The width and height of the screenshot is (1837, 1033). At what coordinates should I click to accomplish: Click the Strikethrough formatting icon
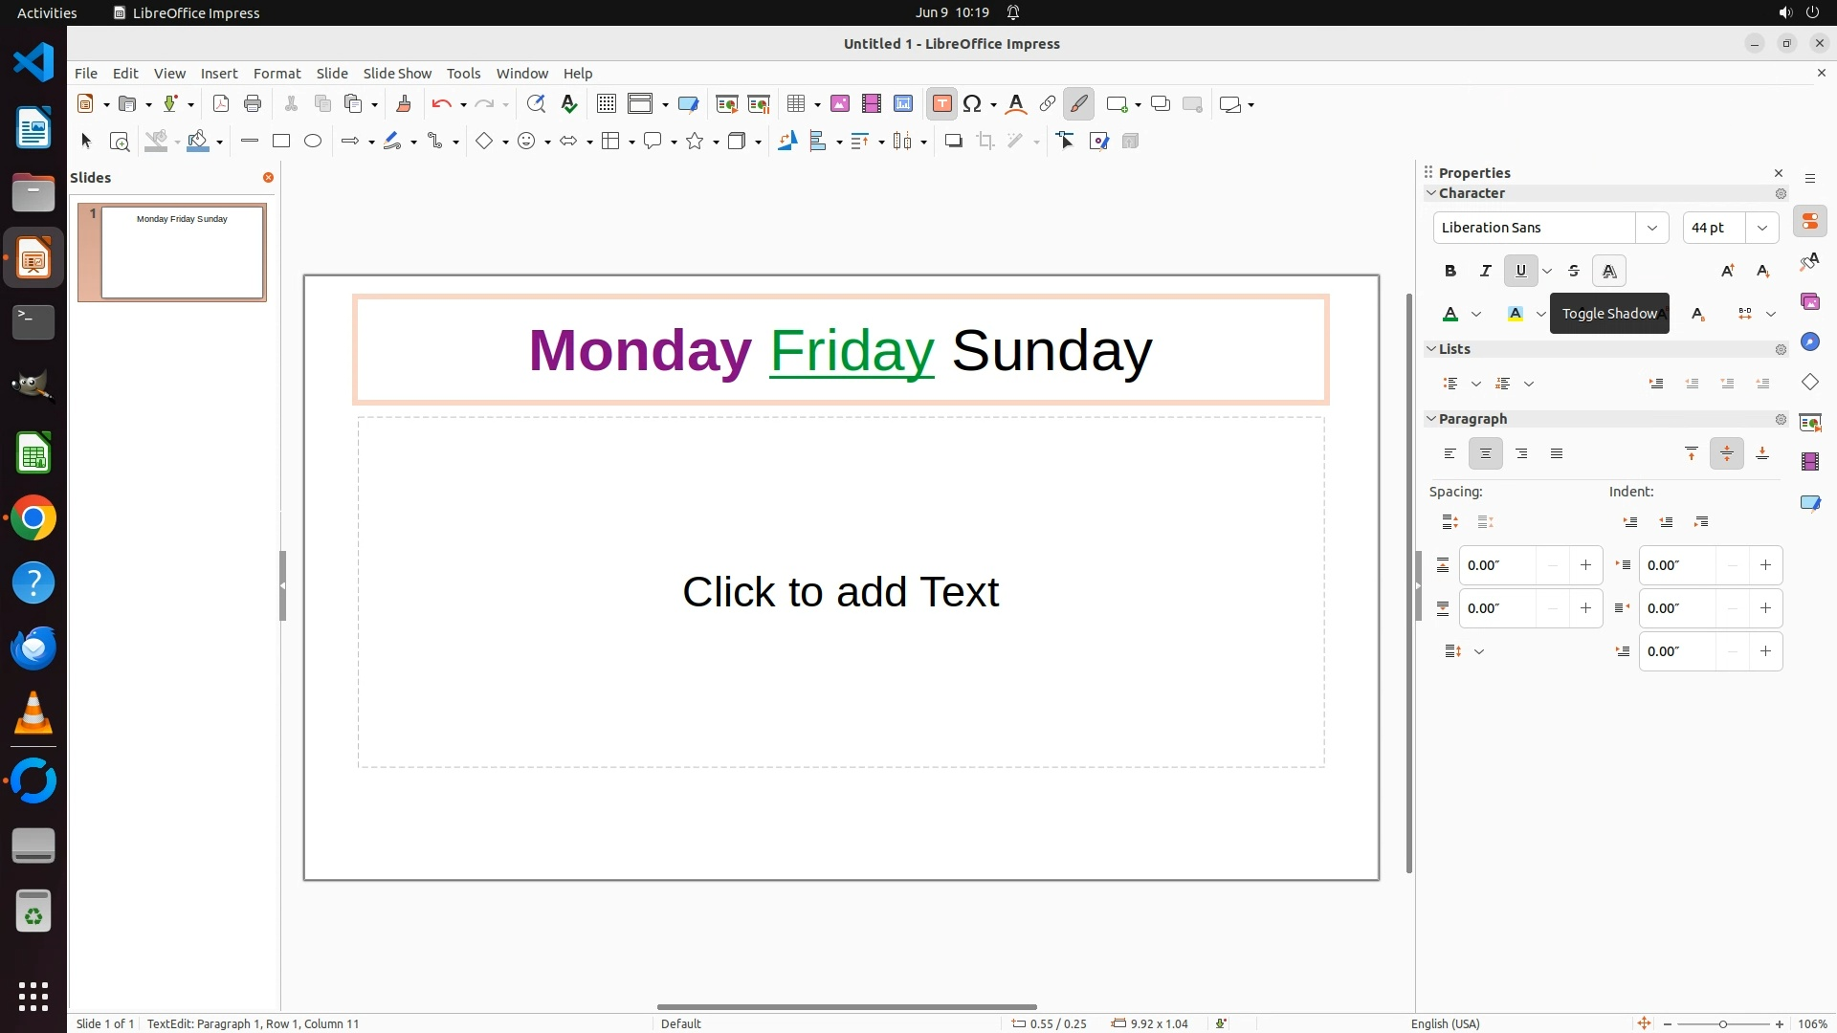coord(1574,271)
